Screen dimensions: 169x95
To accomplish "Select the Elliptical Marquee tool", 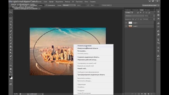I will [x=11, y=15].
